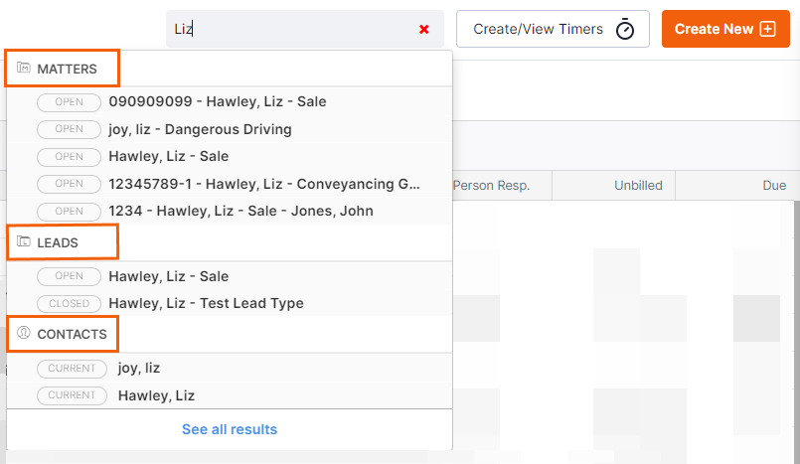
Task: Click See all results link
Action: 230,429
